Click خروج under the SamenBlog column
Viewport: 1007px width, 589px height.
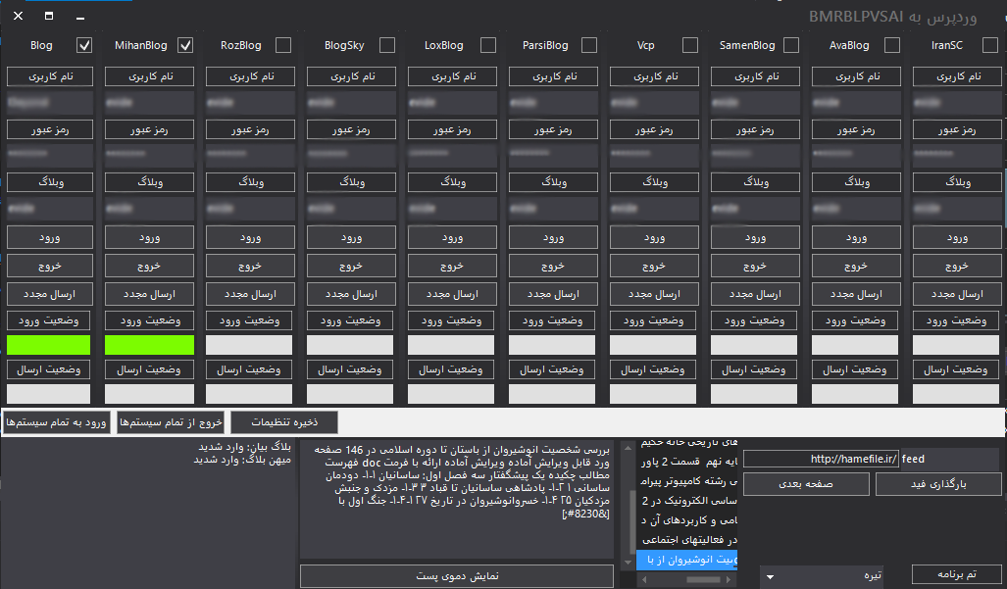pyautogui.click(x=755, y=266)
